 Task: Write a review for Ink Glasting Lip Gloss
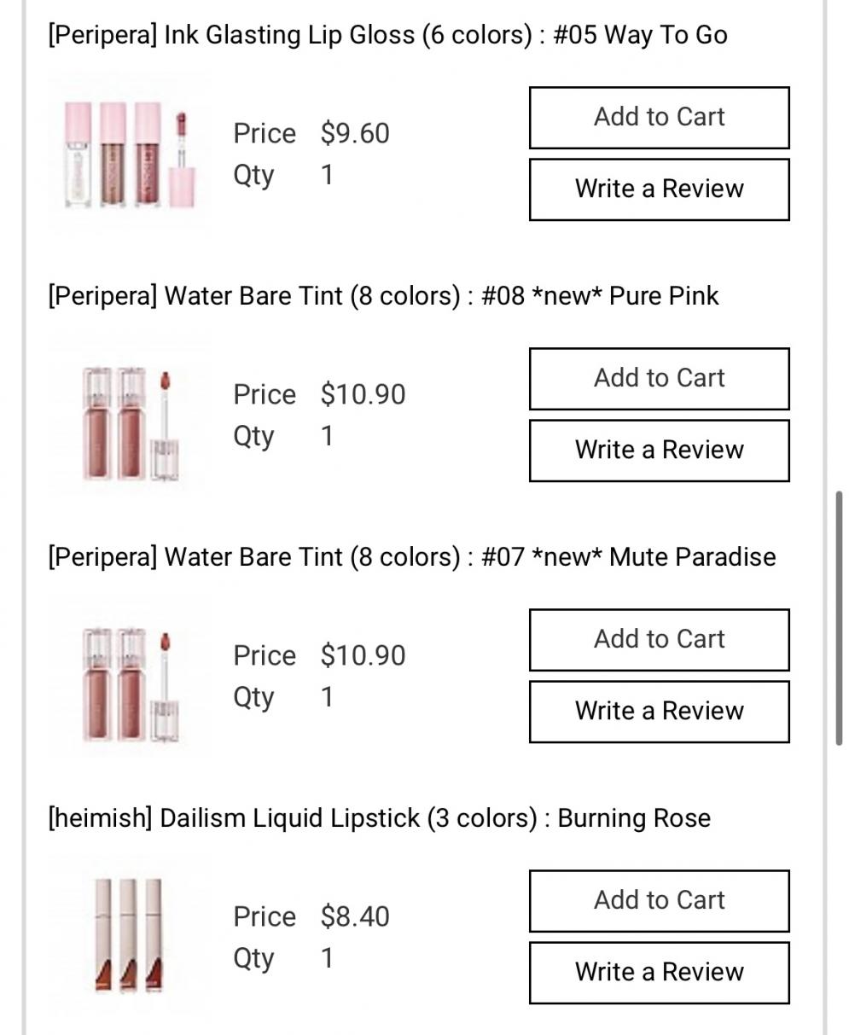click(x=659, y=189)
